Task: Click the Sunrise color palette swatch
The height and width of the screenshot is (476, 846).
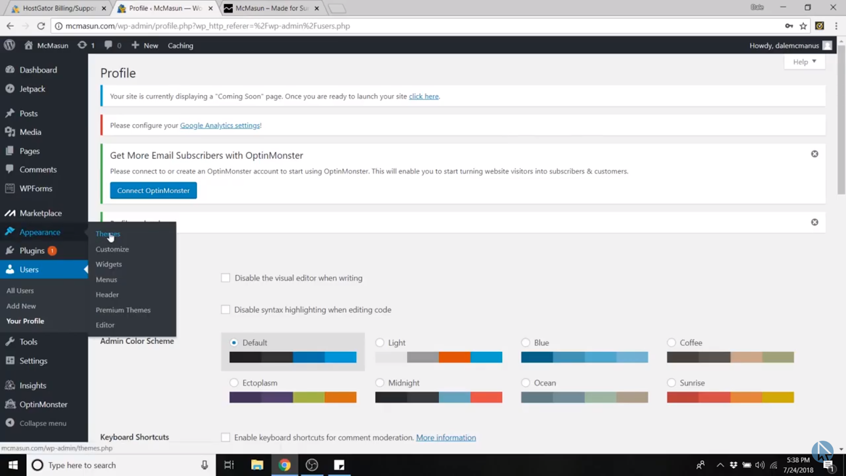Action: tap(730, 397)
